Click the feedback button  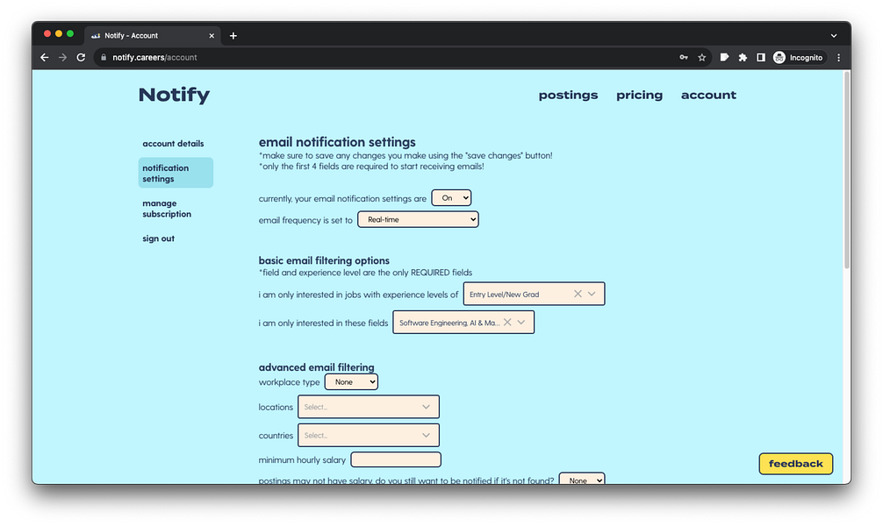(x=795, y=463)
